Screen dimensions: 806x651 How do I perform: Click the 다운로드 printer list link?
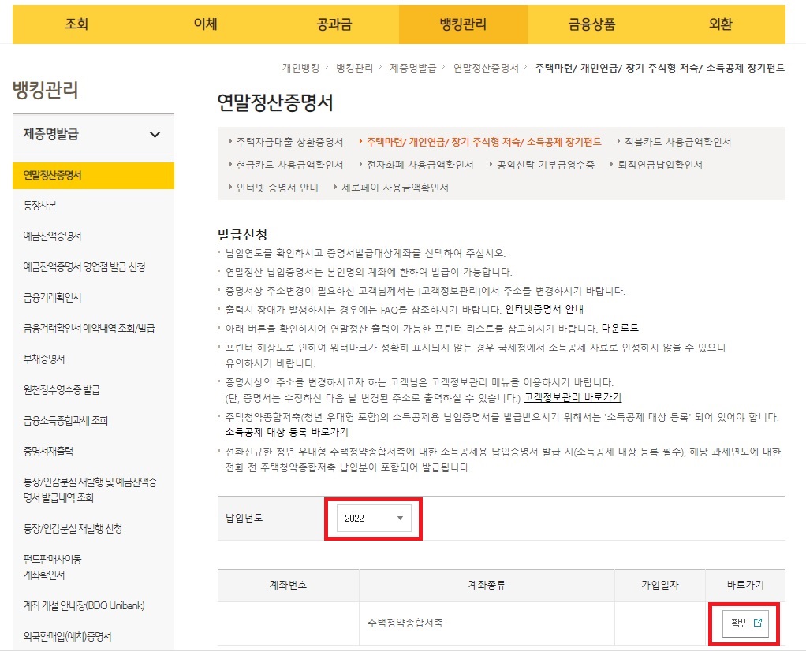621,329
